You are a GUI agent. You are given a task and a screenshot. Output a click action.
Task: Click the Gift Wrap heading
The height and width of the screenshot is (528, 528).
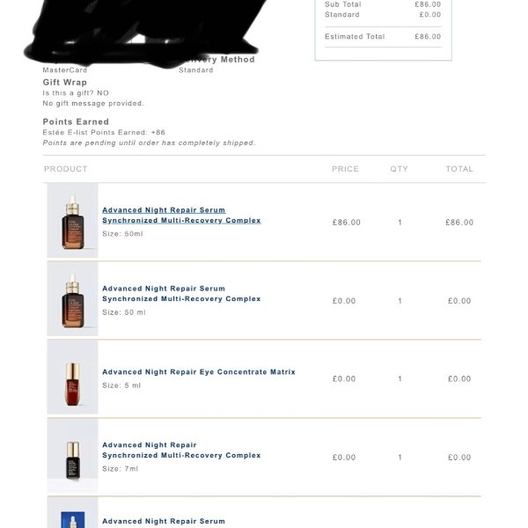point(65,83)
